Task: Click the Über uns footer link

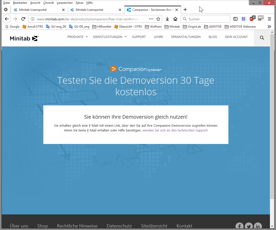Action: pos(19,226)
